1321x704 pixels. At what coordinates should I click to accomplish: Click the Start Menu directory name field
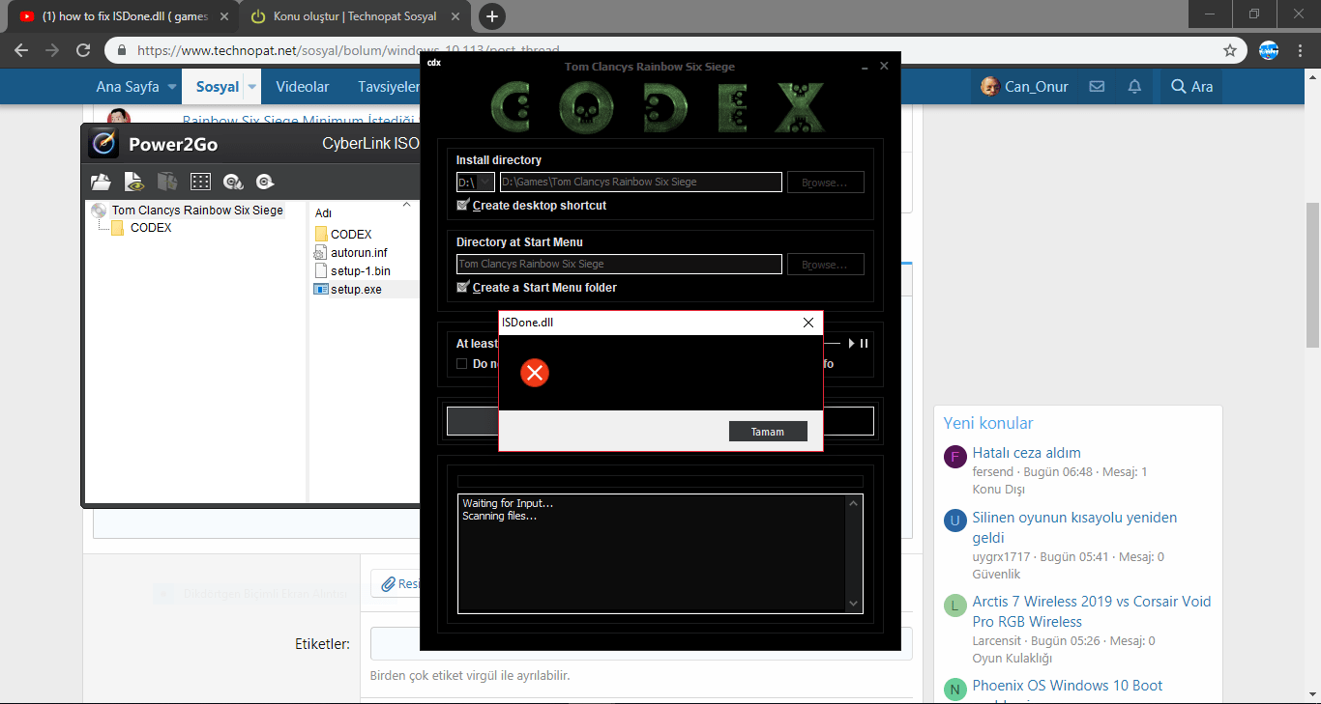[619, 264]
